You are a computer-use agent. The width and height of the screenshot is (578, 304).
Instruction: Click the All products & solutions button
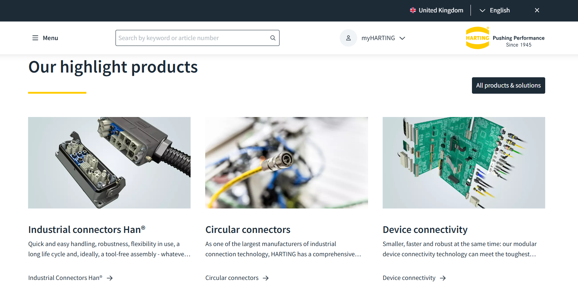(x=508, y=85)
